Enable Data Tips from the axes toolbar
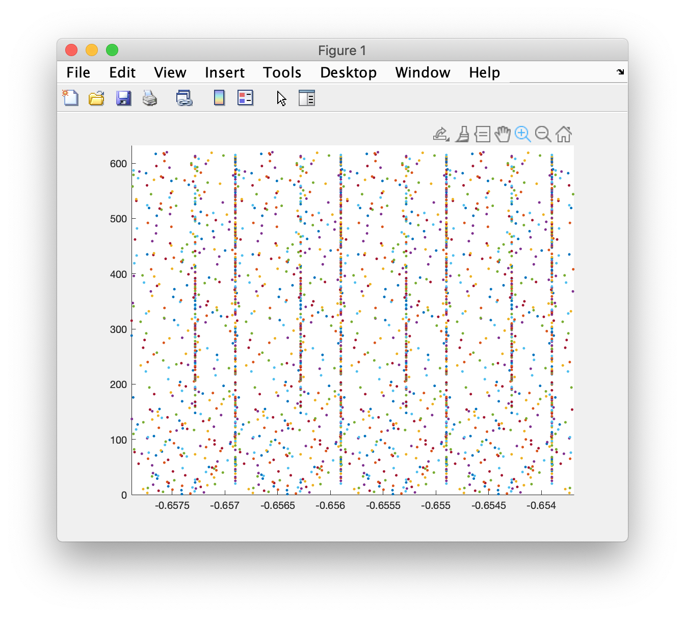This screenshot has width=685, height=617. [x=481, y=135]
